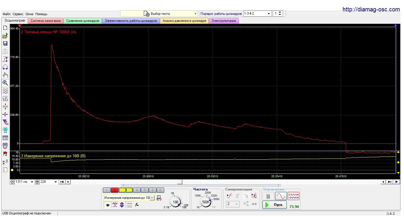Click the horizontal scrollbar thumb below graph

pyautogui.click(x=180, y=182)
